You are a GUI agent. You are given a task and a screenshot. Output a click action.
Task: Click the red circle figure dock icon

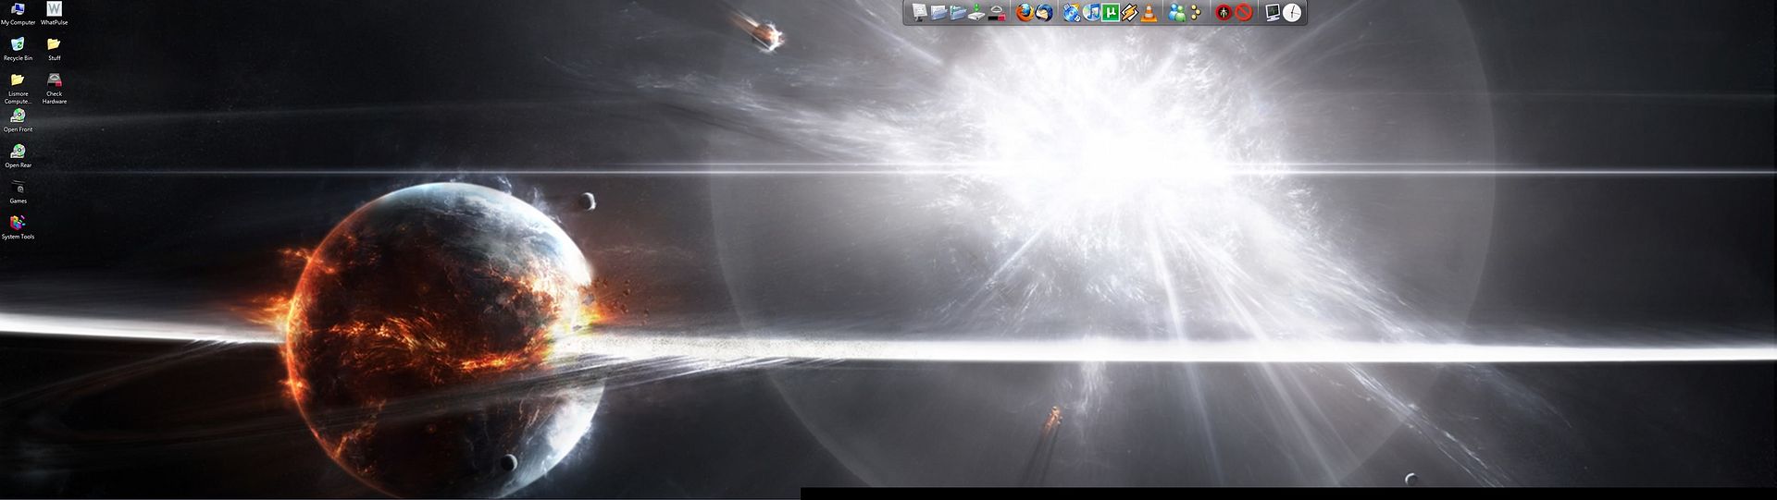pos(1224,12)
